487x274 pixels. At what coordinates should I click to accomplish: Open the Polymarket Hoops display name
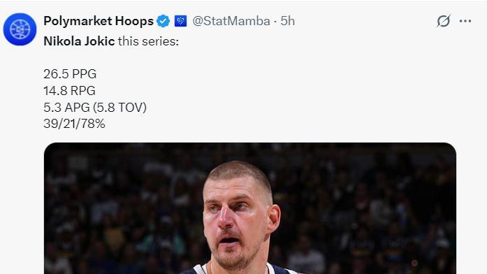(x=99, y=21)
